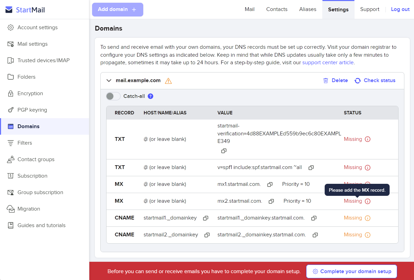The width and height of the screenshot is (414, 280).
Task: Collapse the mail.example.com domain entry
Action: (109, 80)
